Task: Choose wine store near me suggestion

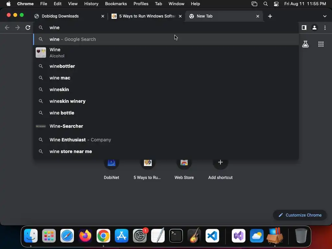Action: pos(166,151)
